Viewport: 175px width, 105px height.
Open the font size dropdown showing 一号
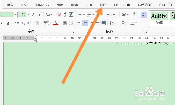tap(28, 15)
